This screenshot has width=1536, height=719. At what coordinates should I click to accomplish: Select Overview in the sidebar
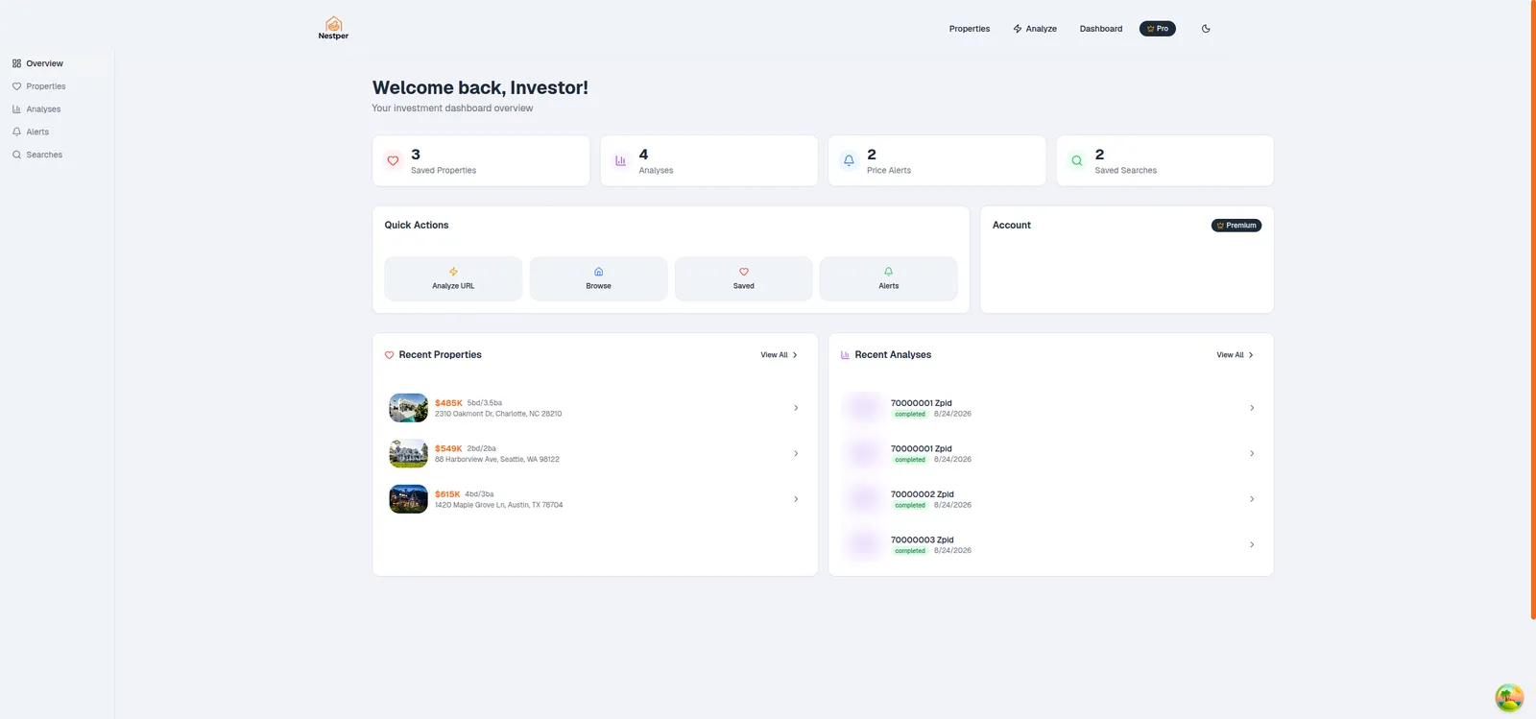click(58, 63)
